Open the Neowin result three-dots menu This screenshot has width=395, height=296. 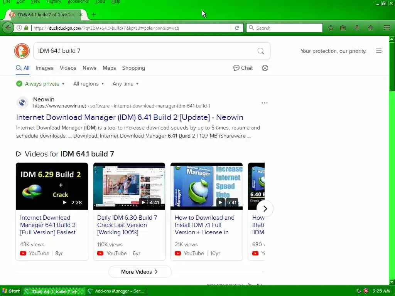pyautogui.click(x=265, y=103)
